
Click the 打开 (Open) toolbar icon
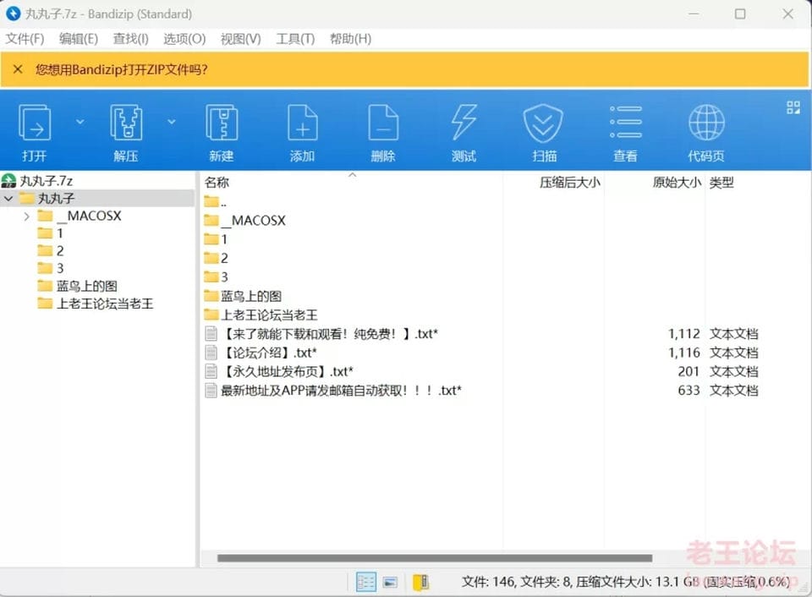(35, 123)
